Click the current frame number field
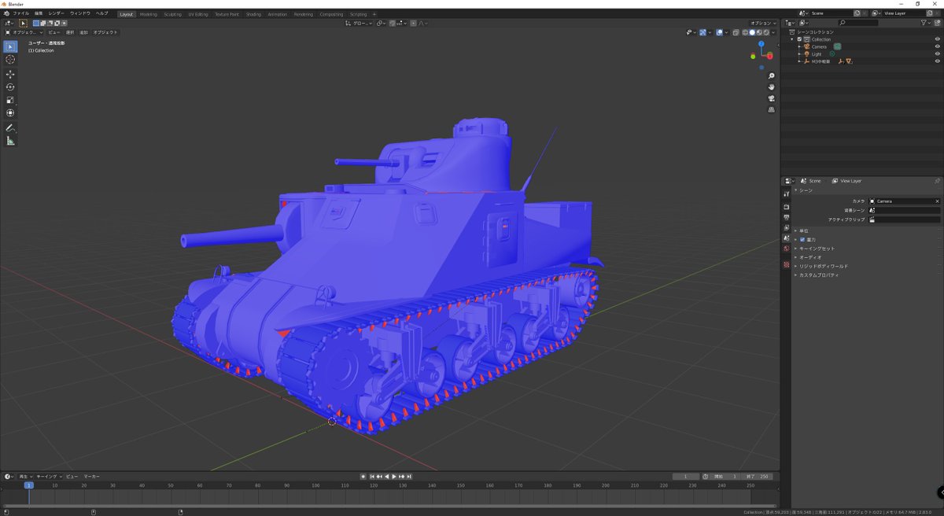The width and height of the screenshot is (944, 516). tap(685, 477)
